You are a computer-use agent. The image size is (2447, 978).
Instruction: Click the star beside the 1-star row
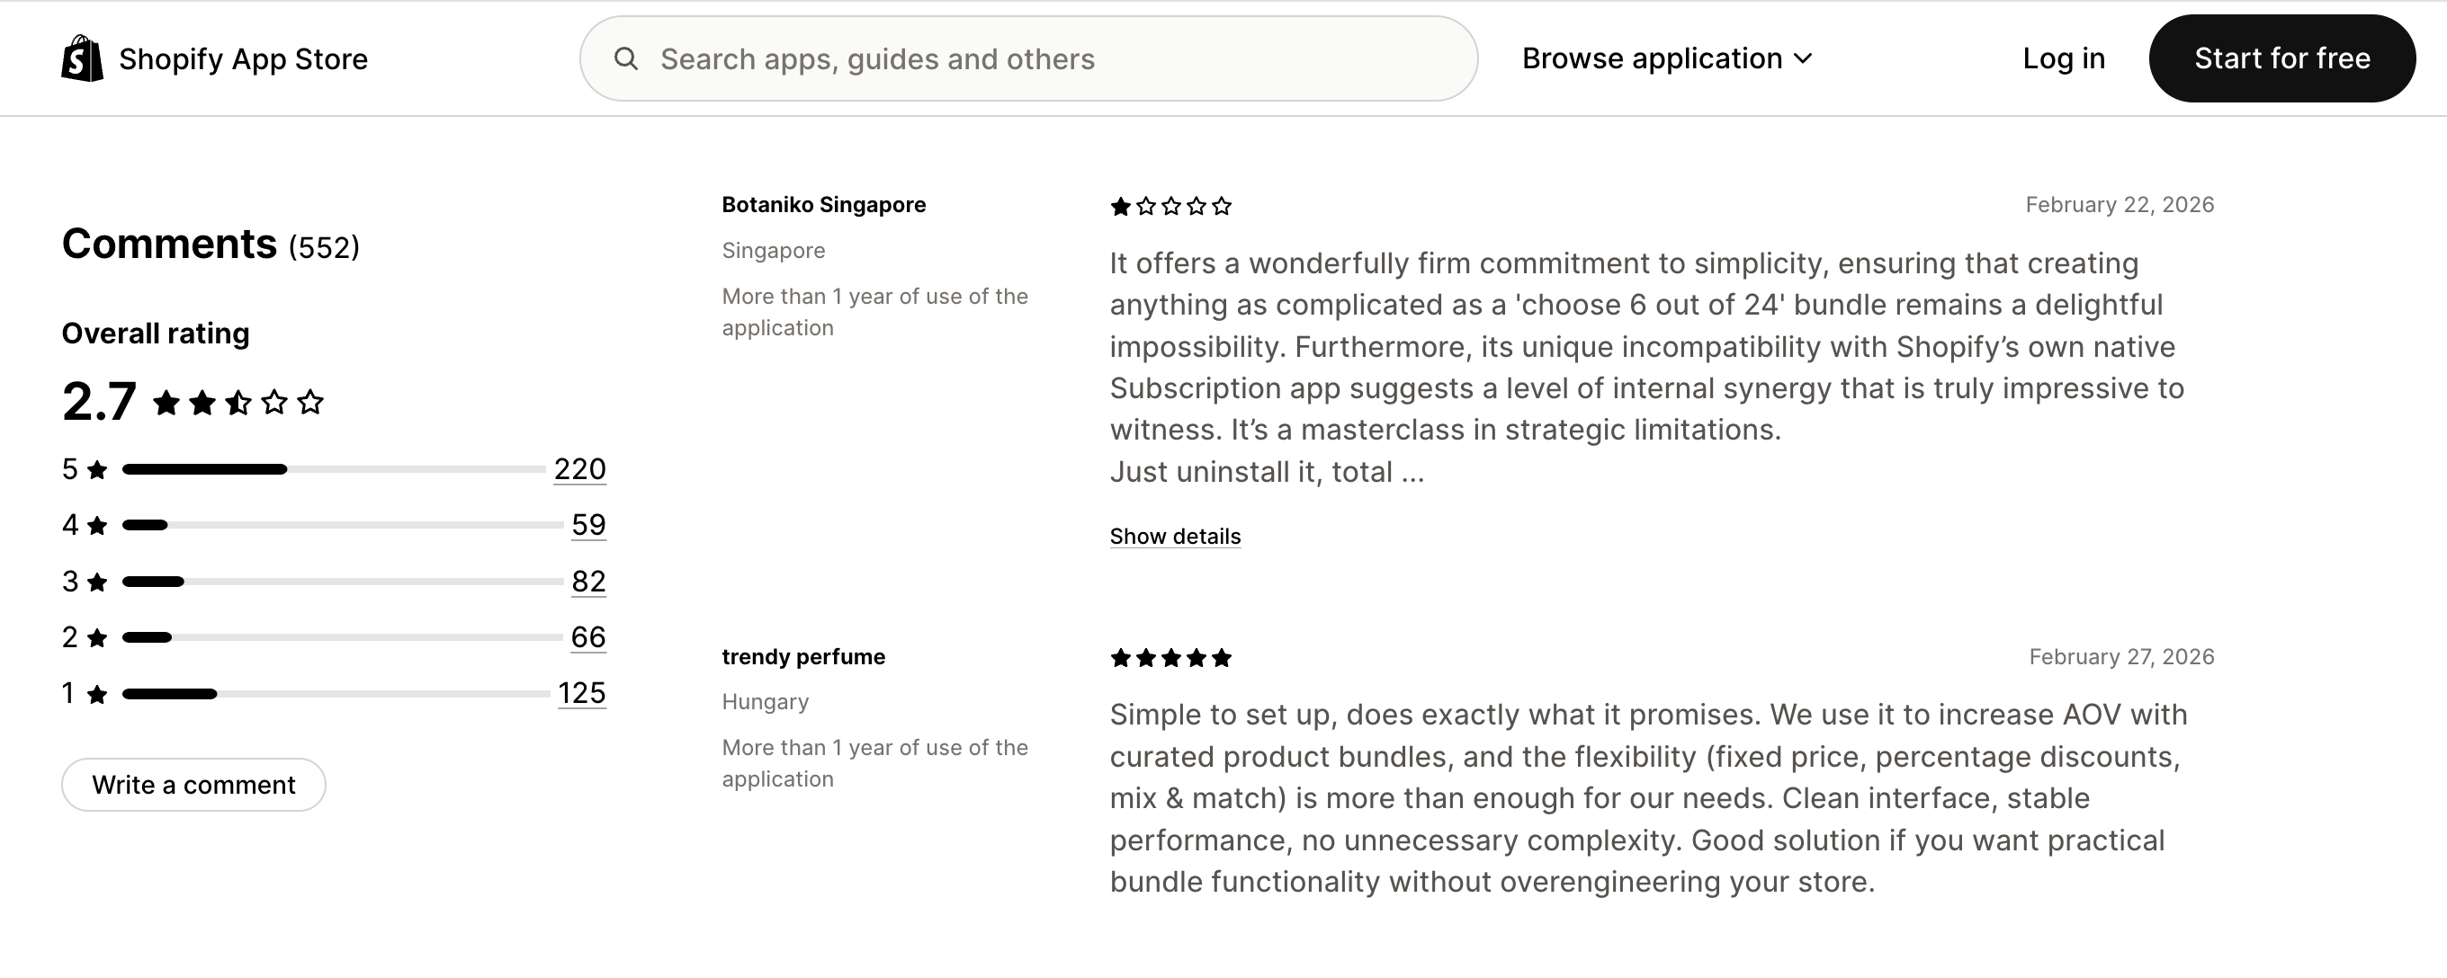coord(95,693)
